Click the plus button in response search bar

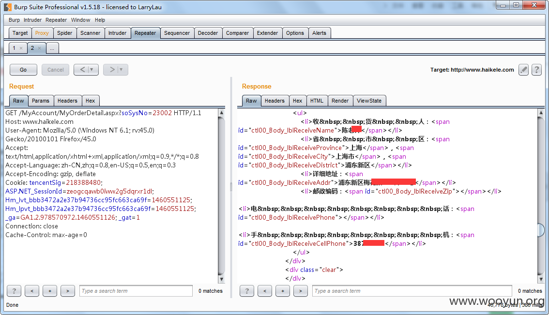click(x=283, y=291)
